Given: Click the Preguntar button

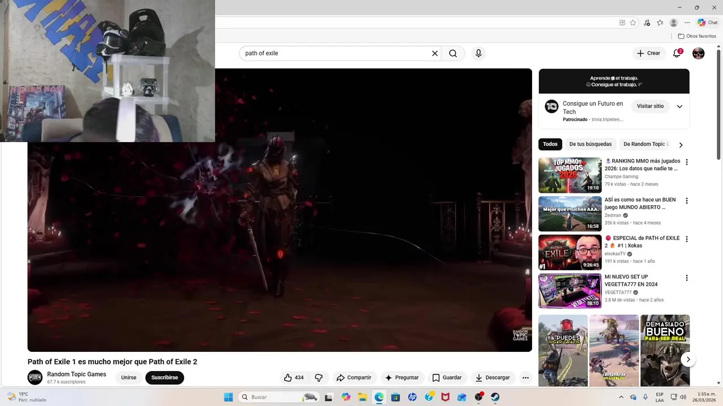Looking at the screenshot, I should 402,378.
